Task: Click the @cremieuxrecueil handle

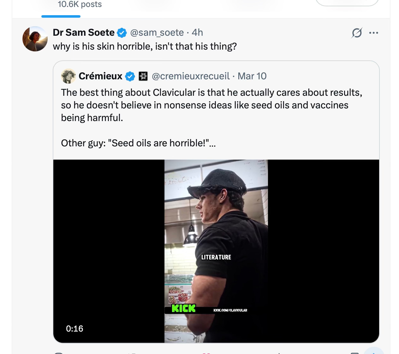Action: click(x=191, y=76)
